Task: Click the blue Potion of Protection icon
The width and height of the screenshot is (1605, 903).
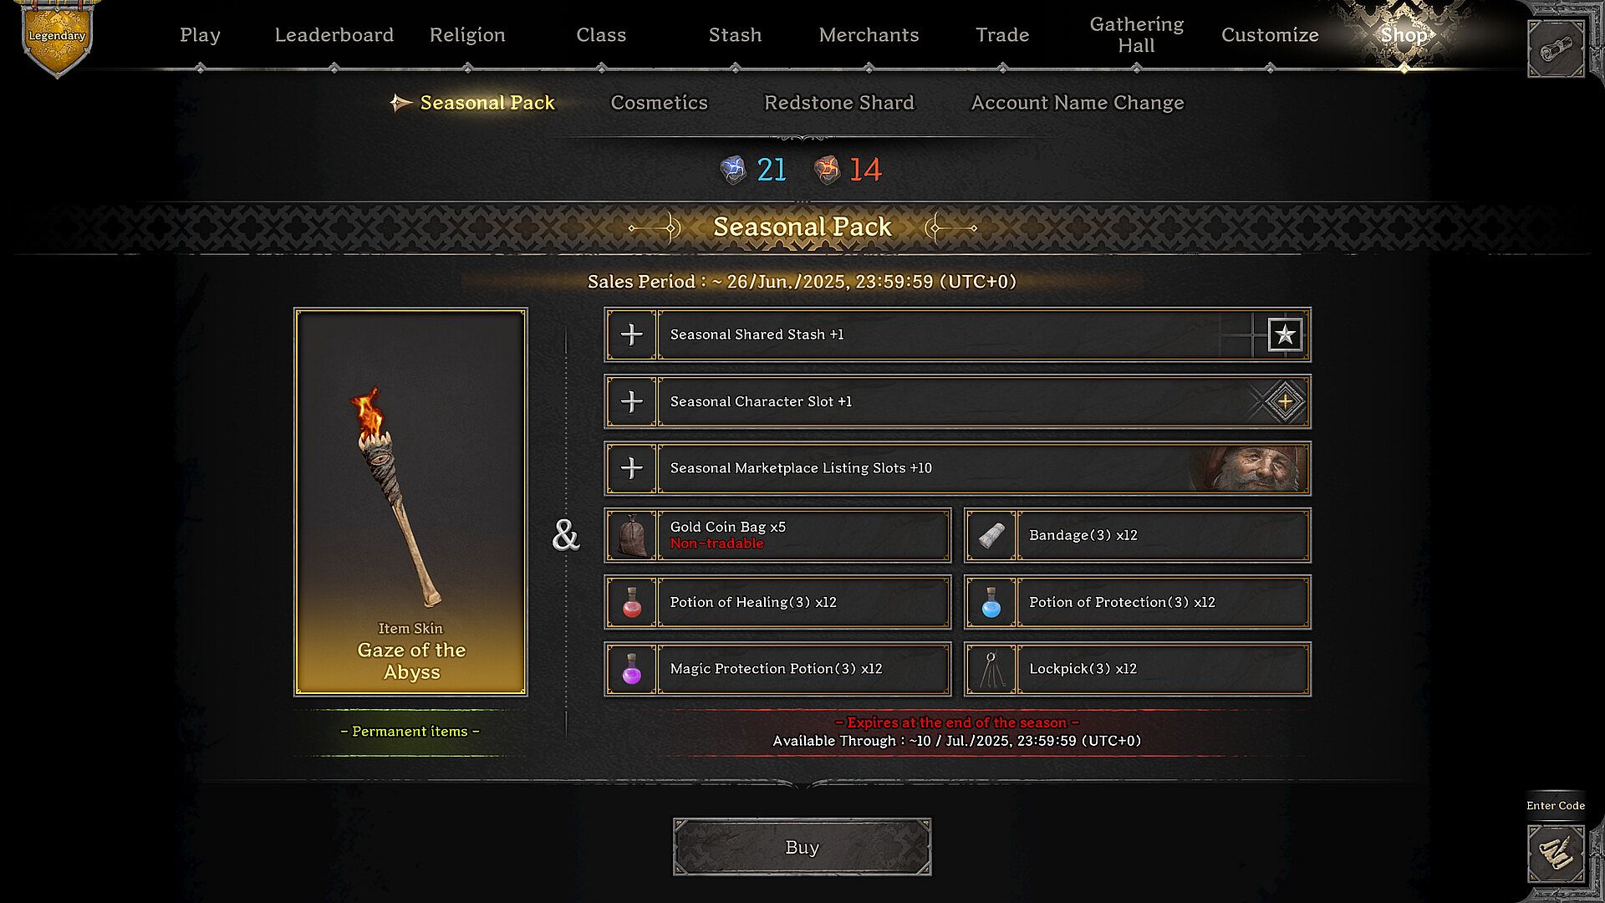Action: pyautogui.click(x=991, y=602)
